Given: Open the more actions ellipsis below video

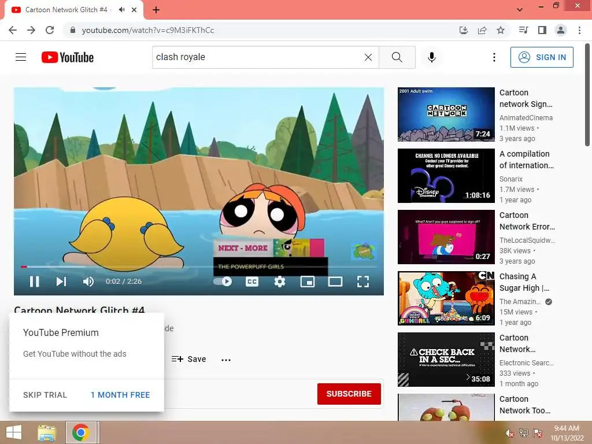Looking at the screenshot, I should 226,360.
